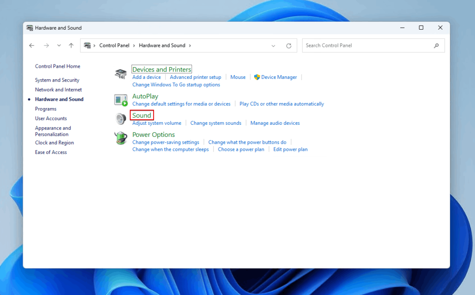Click the printer icon beside Devices and Printers
This screenshot has height=295, width=475.
(120, 73)
